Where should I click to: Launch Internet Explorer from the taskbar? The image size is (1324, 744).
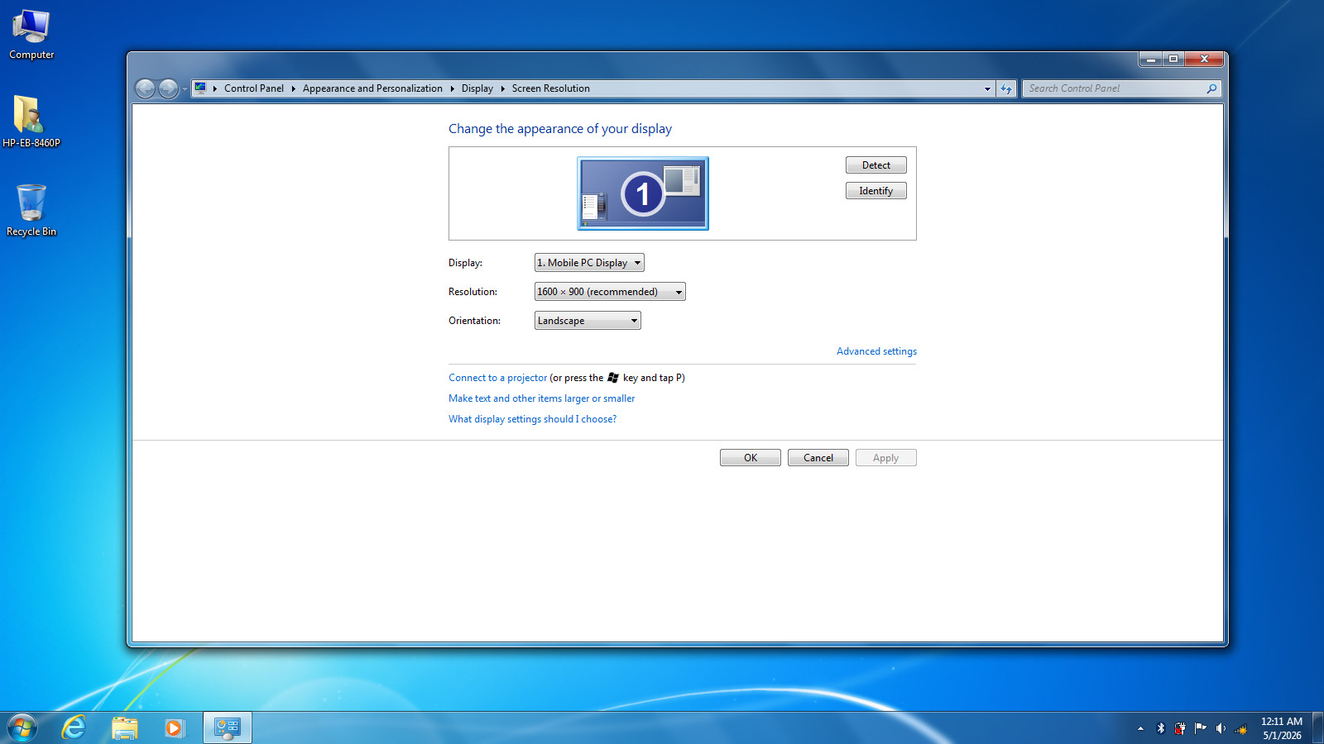tap(74, 728)
